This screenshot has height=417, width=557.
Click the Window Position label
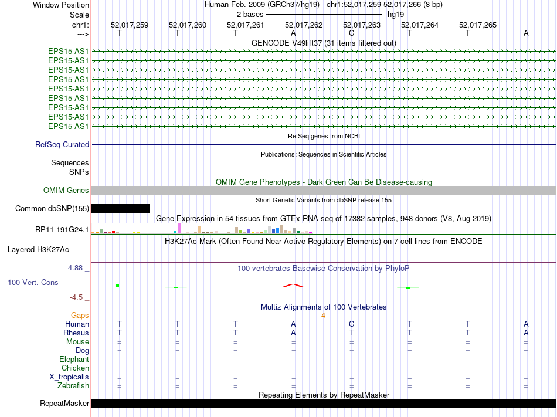coord(61,5)
